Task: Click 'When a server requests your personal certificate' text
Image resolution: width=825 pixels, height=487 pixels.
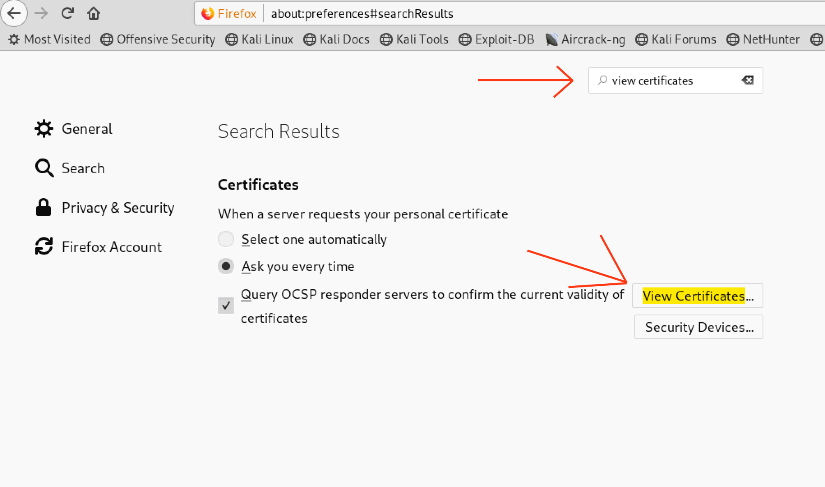Action: pos(363,214)
